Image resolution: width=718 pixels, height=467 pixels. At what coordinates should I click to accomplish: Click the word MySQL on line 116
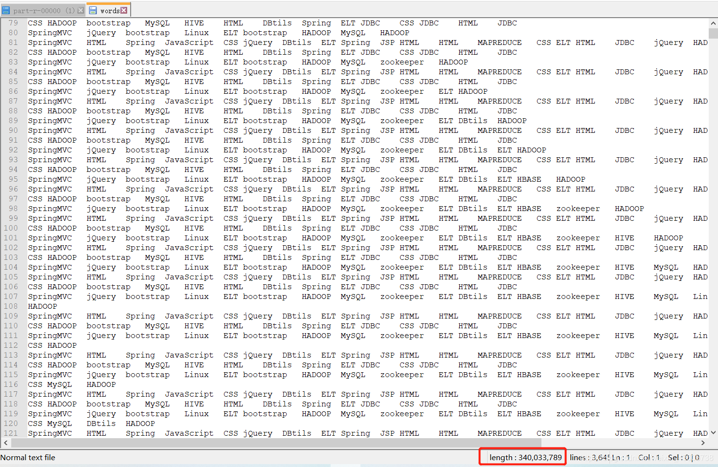point(60,384)
